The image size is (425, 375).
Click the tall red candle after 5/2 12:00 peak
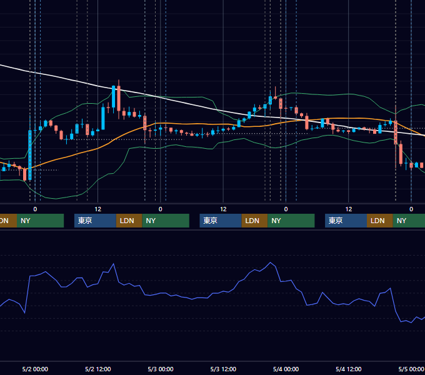click(119, 98)
